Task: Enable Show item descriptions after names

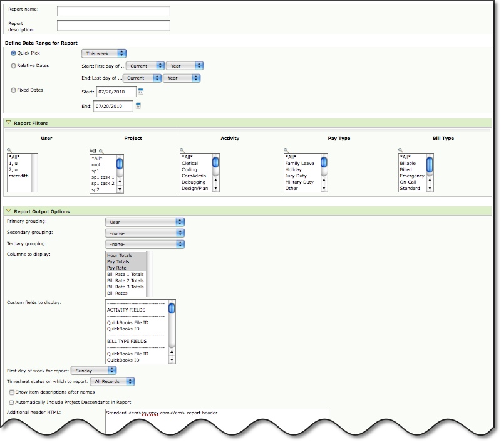Action: coord(12,392)
